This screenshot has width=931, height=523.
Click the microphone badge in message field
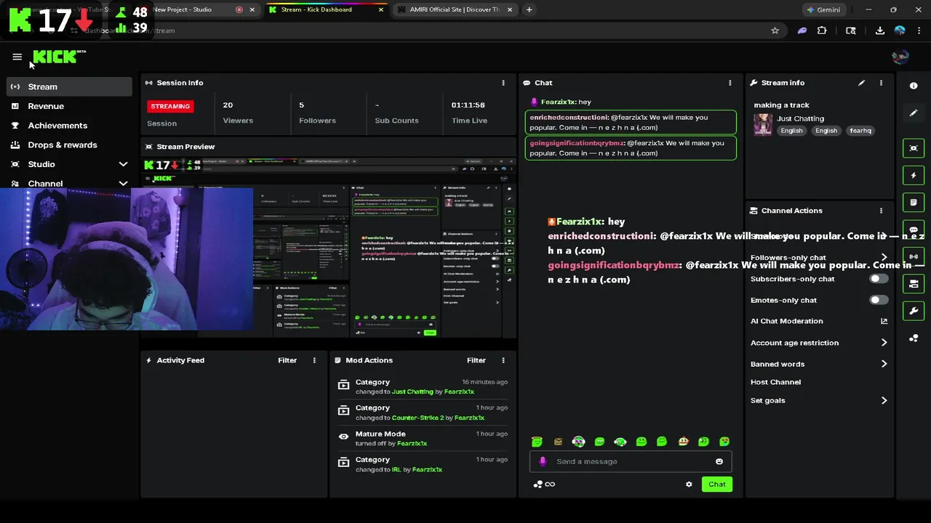543,461
